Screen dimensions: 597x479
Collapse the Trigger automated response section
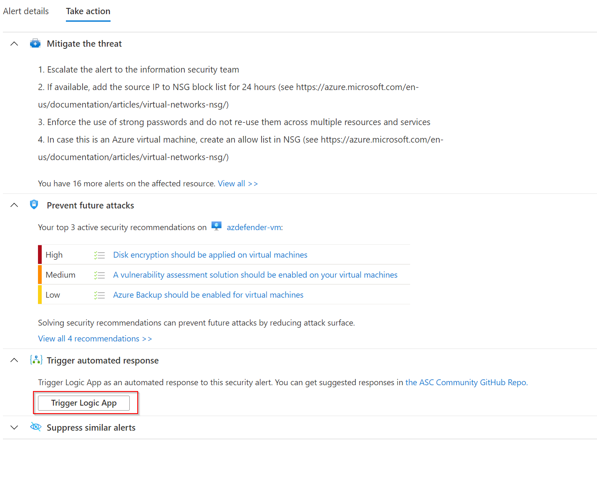(14, 360)
